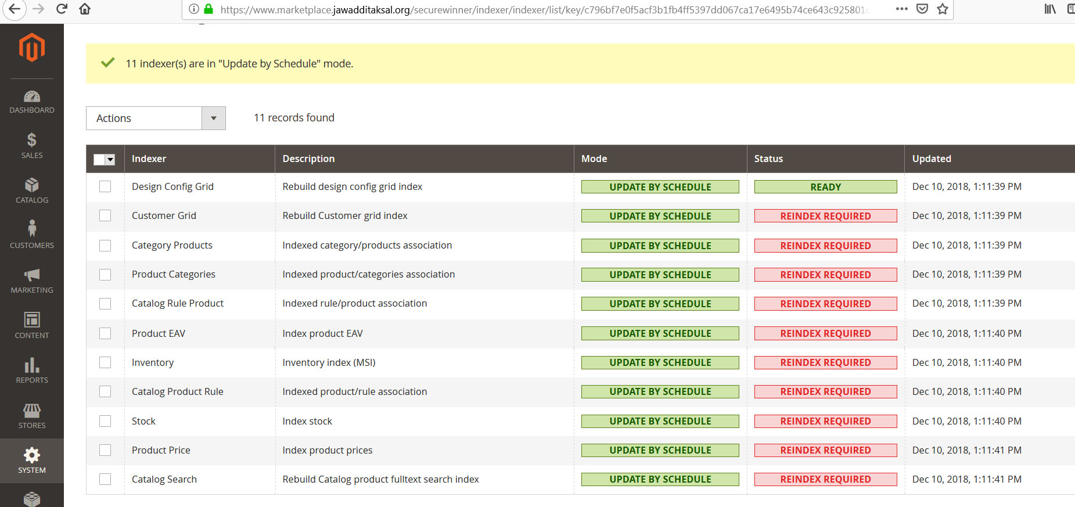
Task: Bookmark this page with the star
Action: pos(943,9)
